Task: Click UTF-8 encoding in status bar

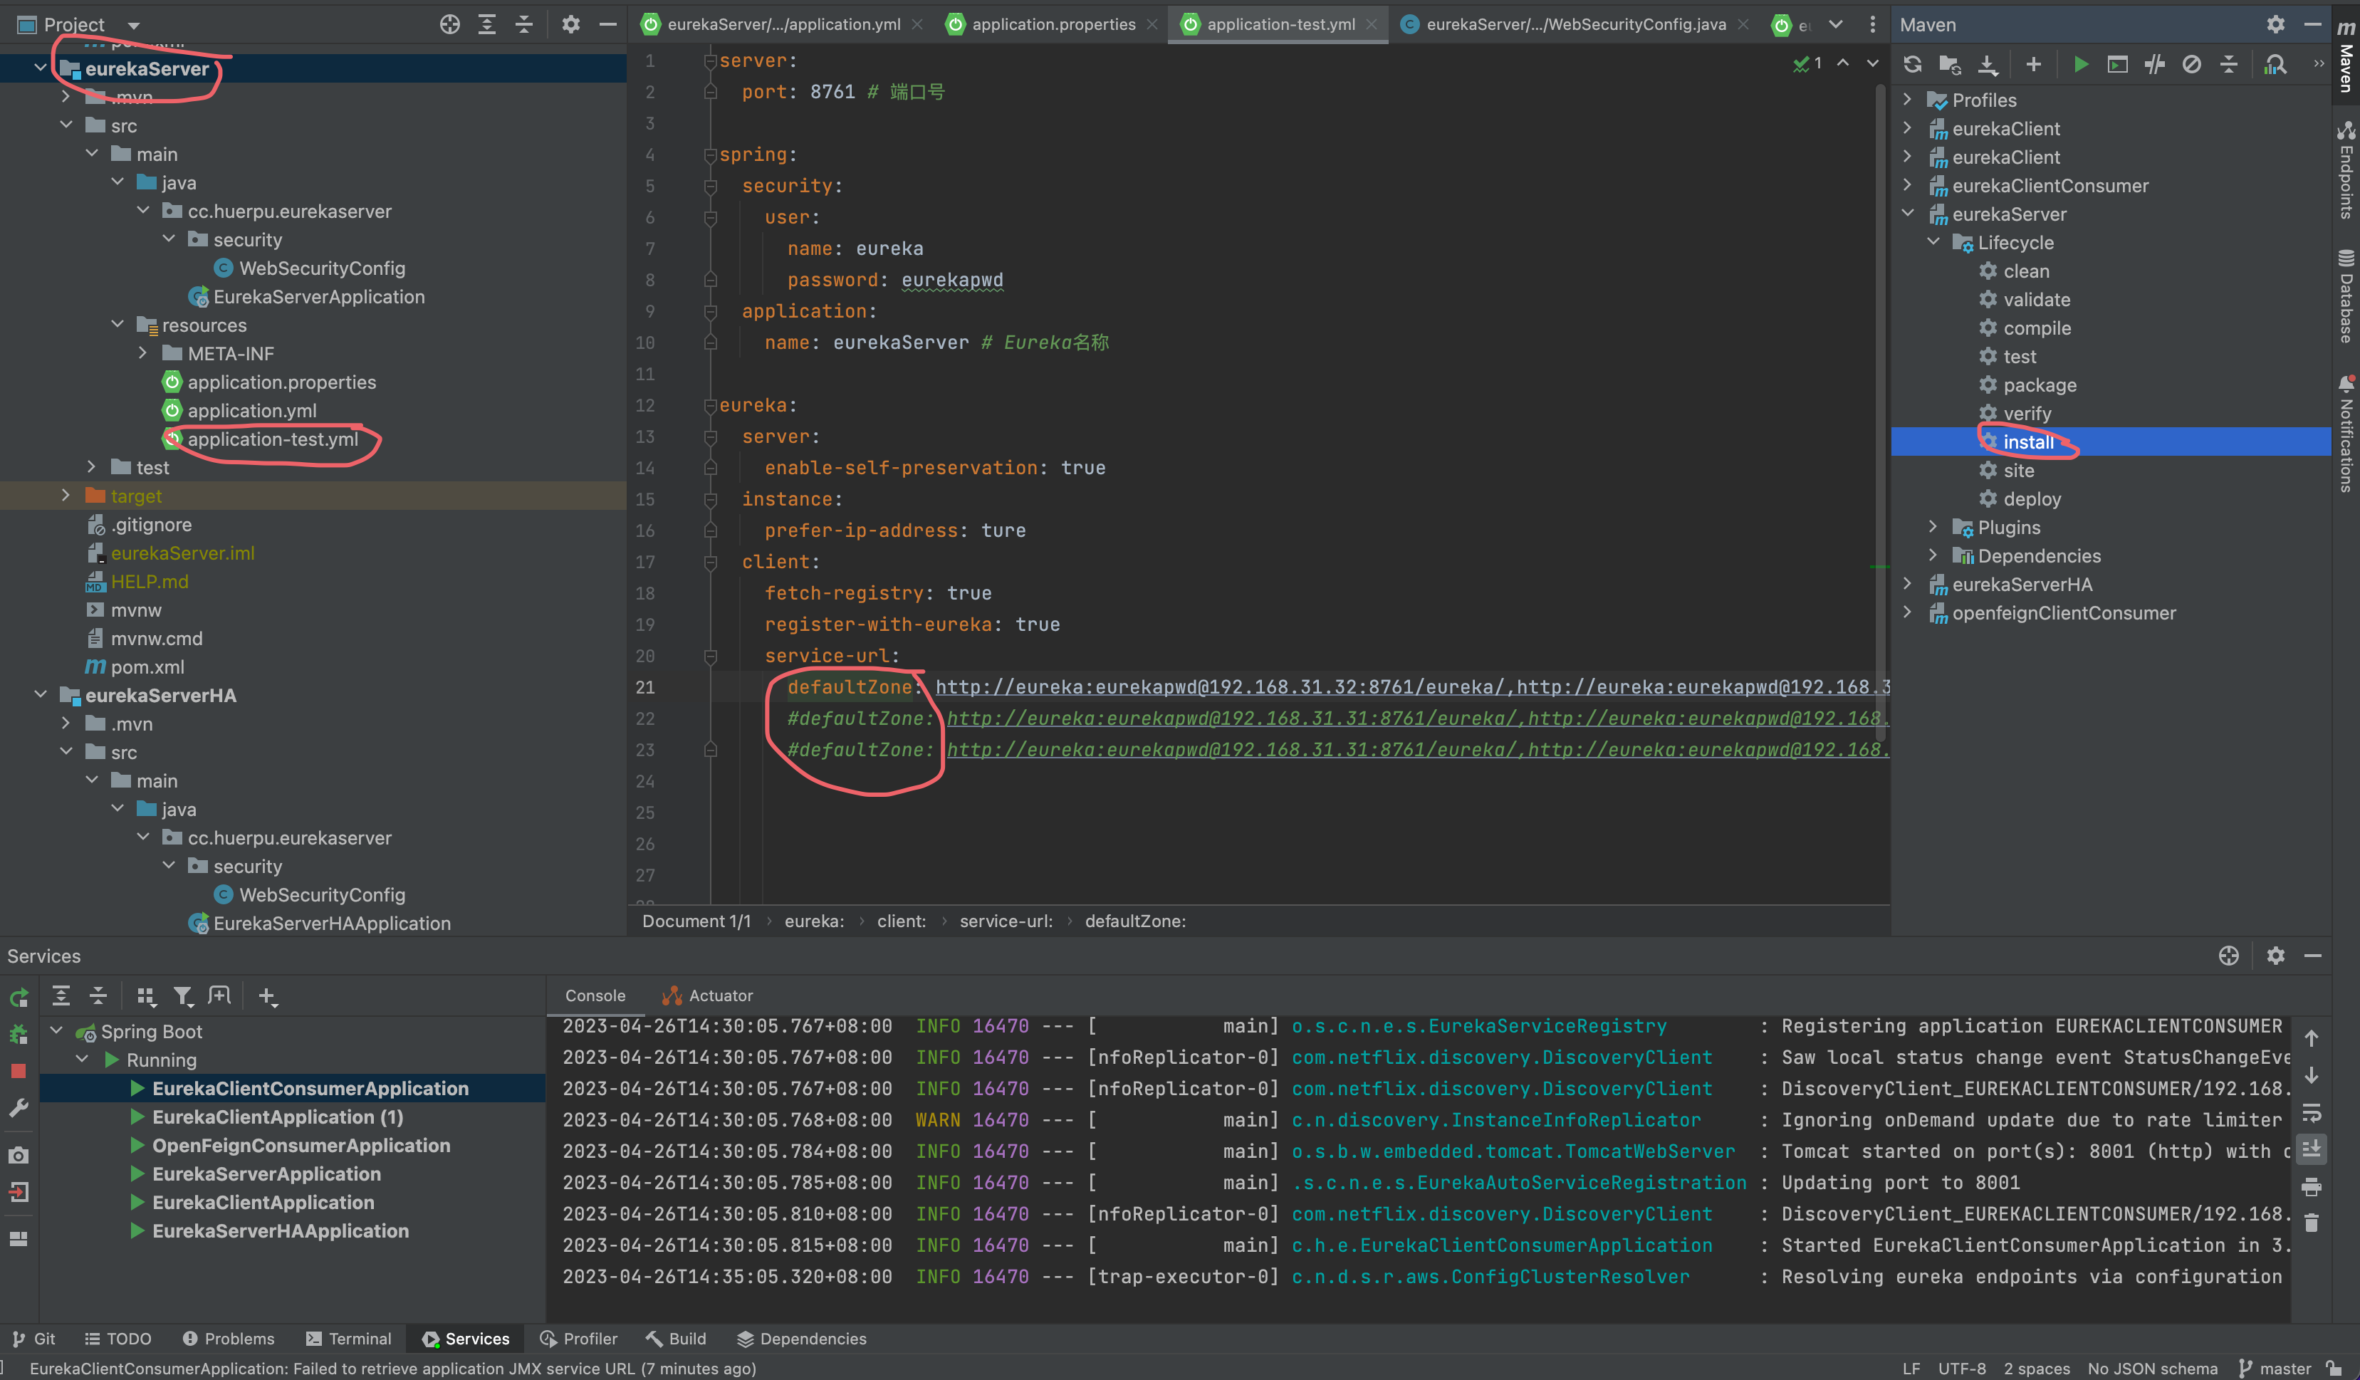Action: 1962,1368
